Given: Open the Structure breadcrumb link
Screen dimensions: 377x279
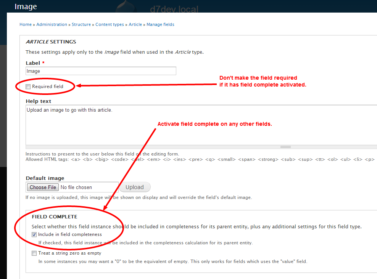Looking at the screenshot, I should [81, 24].
